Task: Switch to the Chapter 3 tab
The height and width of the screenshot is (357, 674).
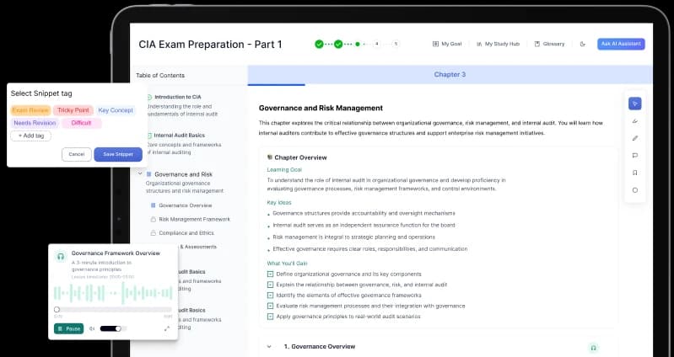Action: coord(450,75)
